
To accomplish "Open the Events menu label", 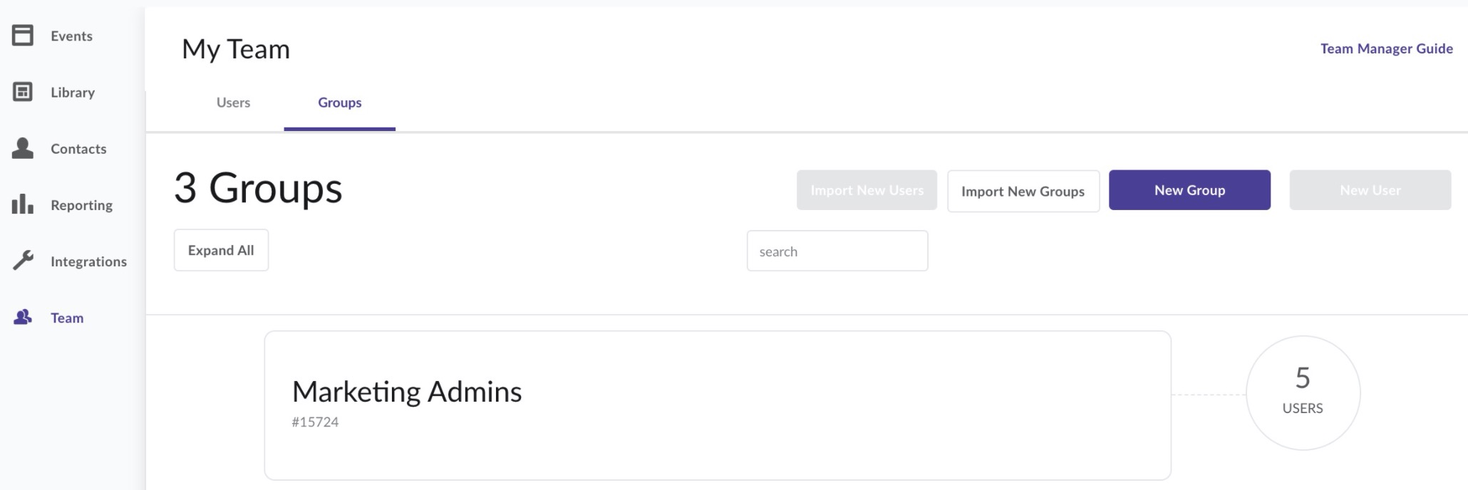I will (x=71, y=36).
